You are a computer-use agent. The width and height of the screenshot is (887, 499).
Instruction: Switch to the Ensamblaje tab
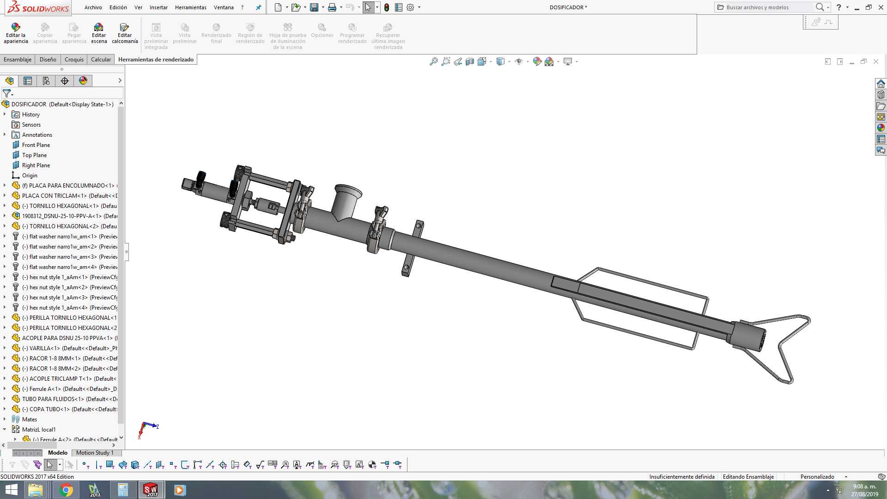18,59
